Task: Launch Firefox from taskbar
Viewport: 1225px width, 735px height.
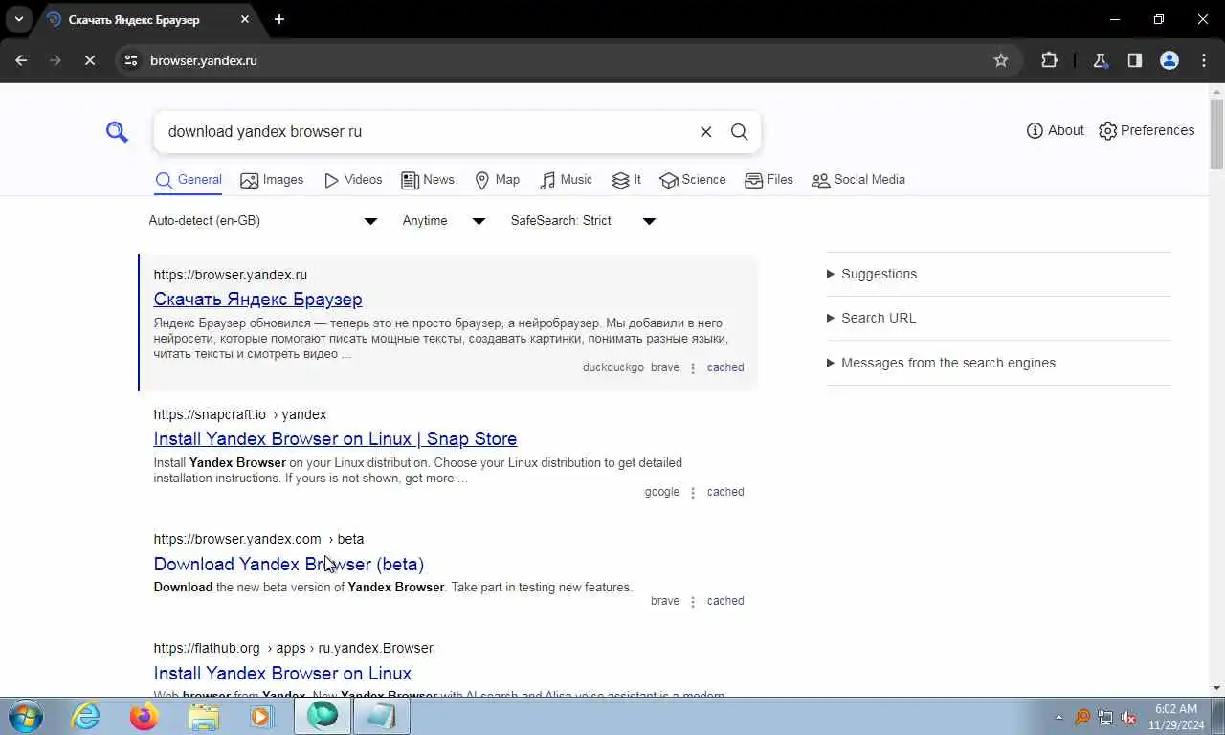Action: tap(144, 716)
